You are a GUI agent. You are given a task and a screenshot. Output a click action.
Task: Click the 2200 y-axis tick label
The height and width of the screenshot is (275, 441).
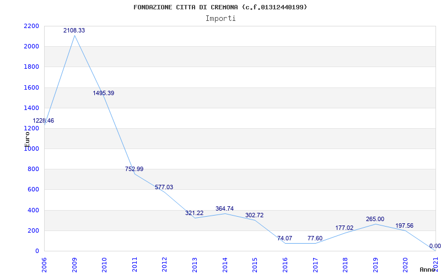pyautogui.click(x=31, y=26)
